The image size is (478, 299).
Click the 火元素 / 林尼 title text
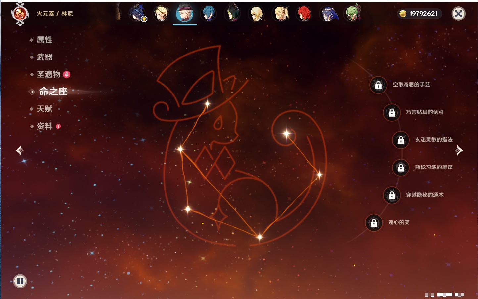(x=55, y=14)
